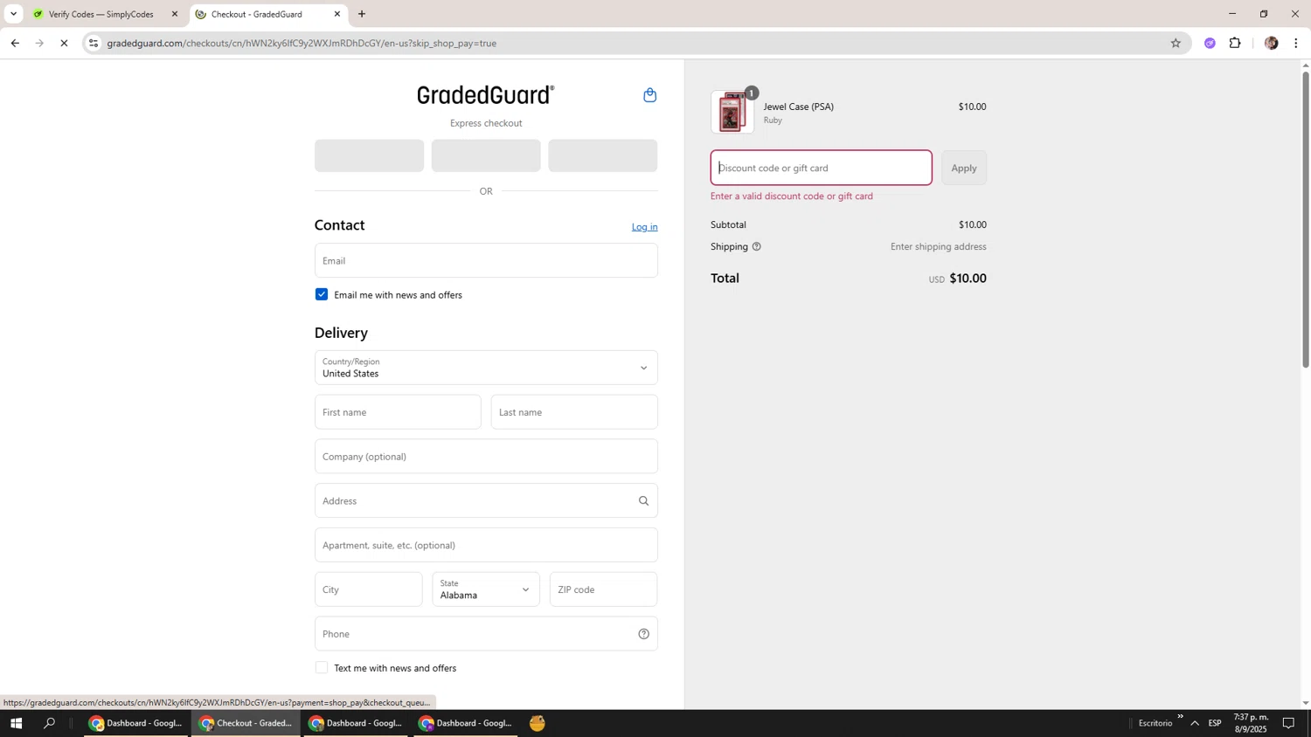Open Chrome three-dot menu
1311x737 pixels.
pos(1295,43)
